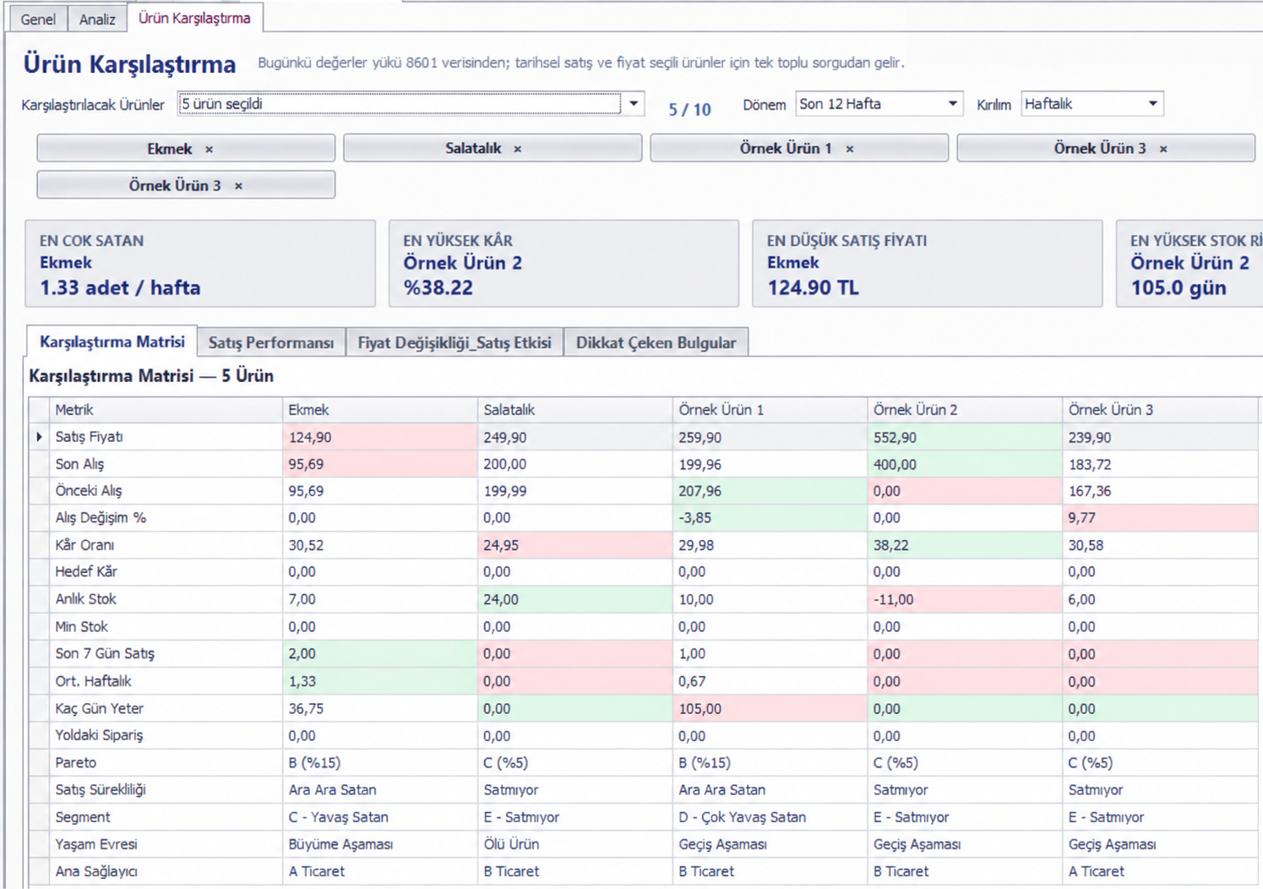Screen dimensions: 1263x889
Task: Expand the Dönem period dropdown
Action: [952, 104]
